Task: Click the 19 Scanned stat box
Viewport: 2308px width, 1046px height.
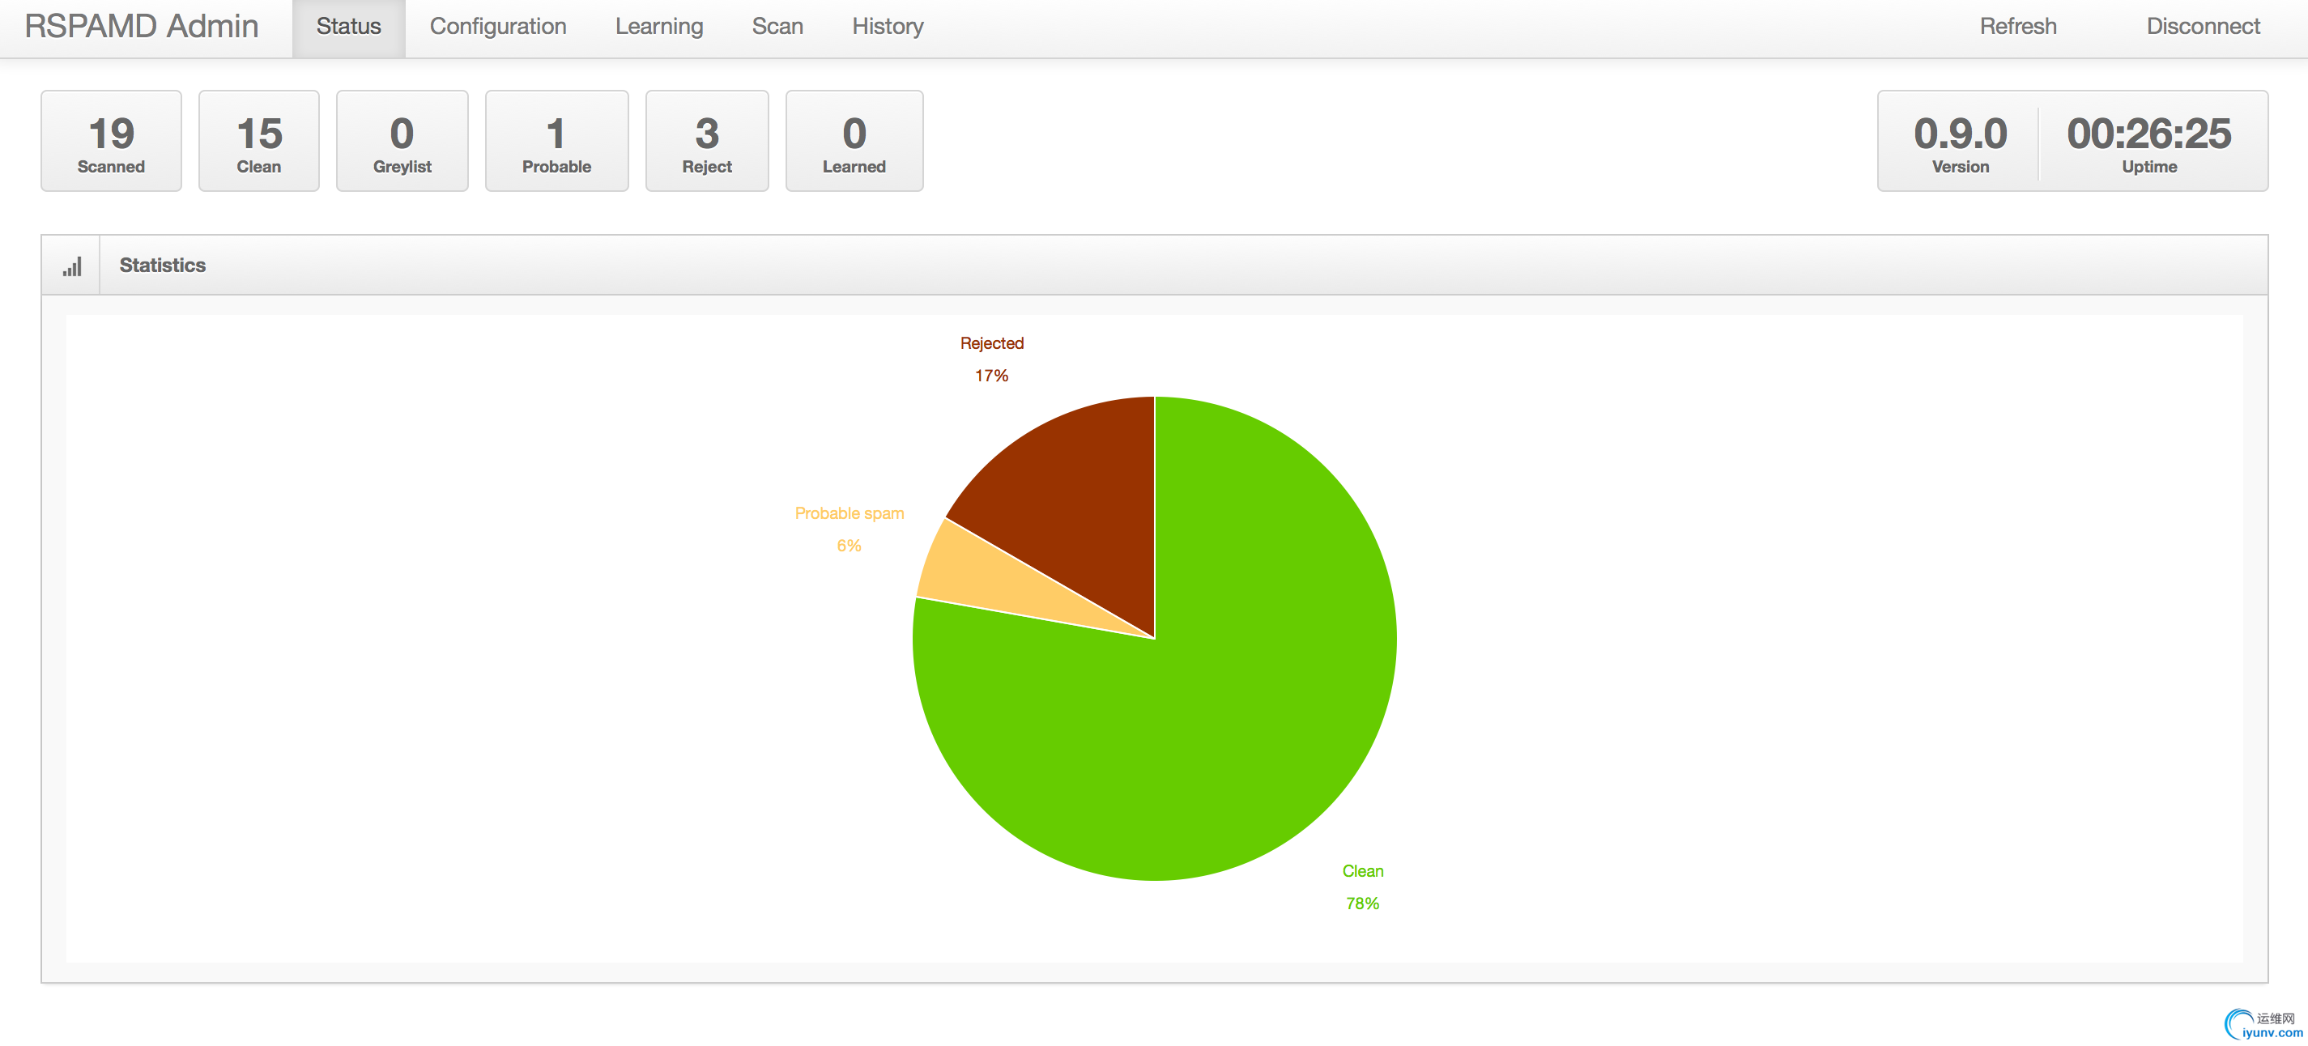Action: click(x=111, y=142)
